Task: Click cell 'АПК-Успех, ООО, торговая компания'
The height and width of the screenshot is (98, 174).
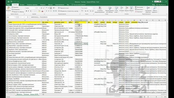Action: pos(25,44)
